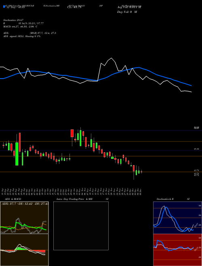Click the 'Stochastics & R' panel title

click(x=165, y=199)
